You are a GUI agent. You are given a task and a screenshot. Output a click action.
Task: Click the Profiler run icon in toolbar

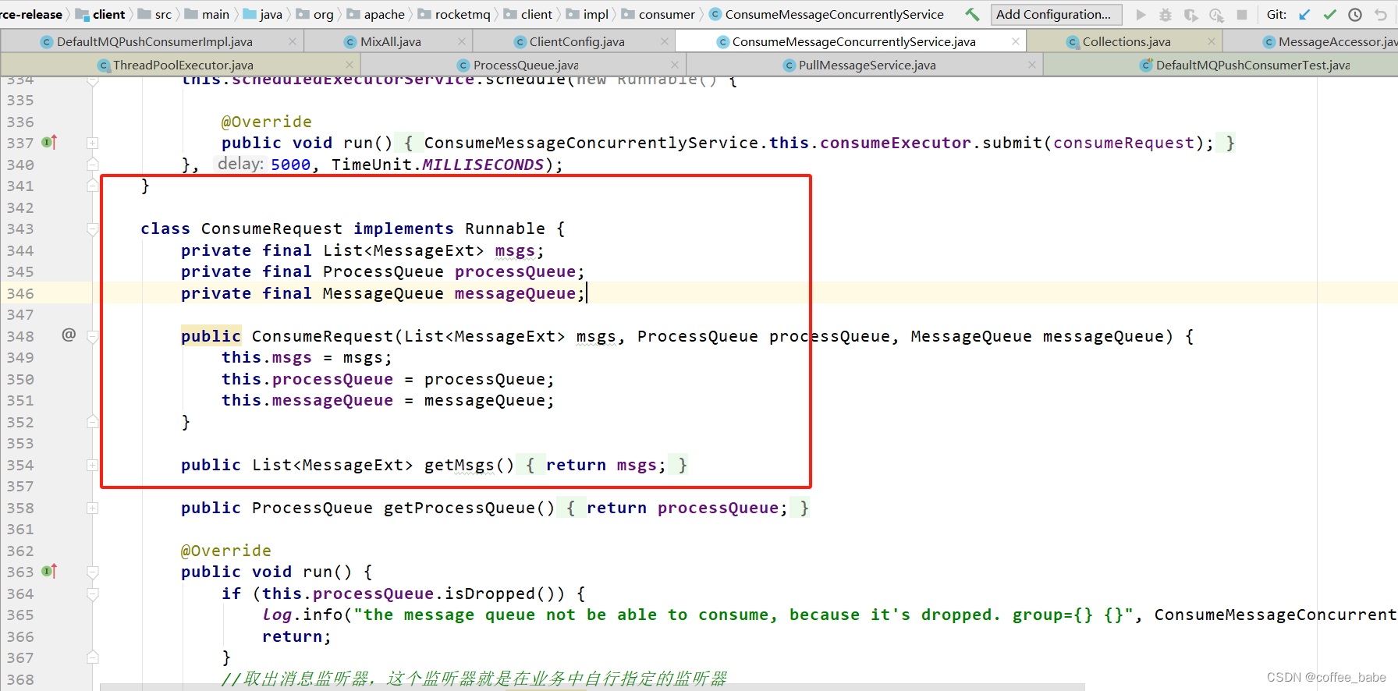pyautogui.click(x=1216, y=14)
